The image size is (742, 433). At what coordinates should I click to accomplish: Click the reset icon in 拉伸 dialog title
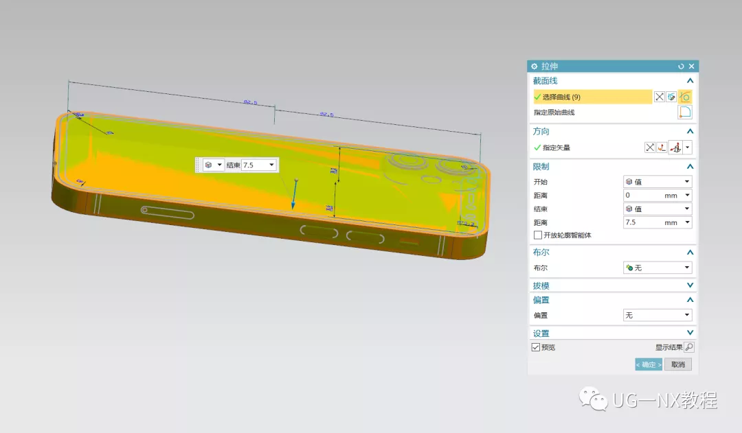681,67
